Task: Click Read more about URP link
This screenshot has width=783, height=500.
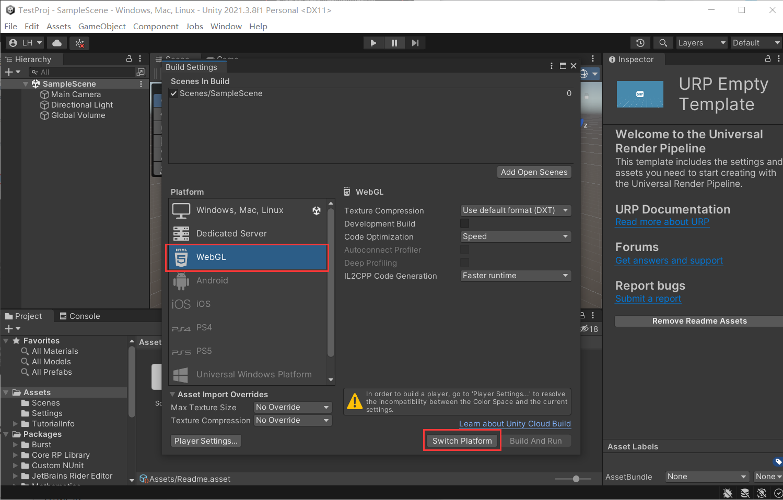Action: [662, 222]
